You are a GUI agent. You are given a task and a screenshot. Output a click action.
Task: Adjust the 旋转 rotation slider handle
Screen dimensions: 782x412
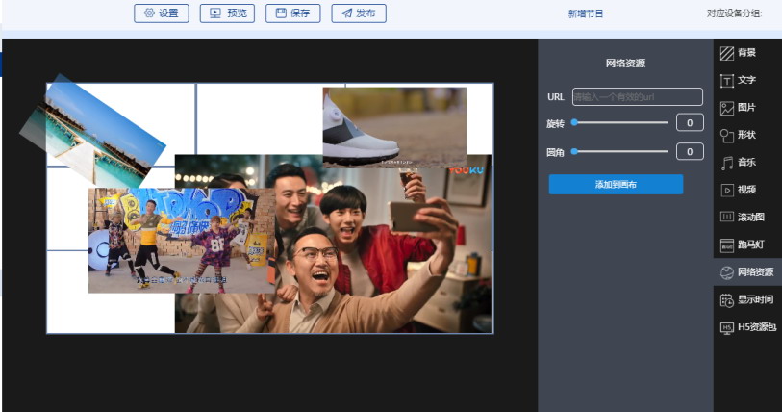(x=574, y=122)
